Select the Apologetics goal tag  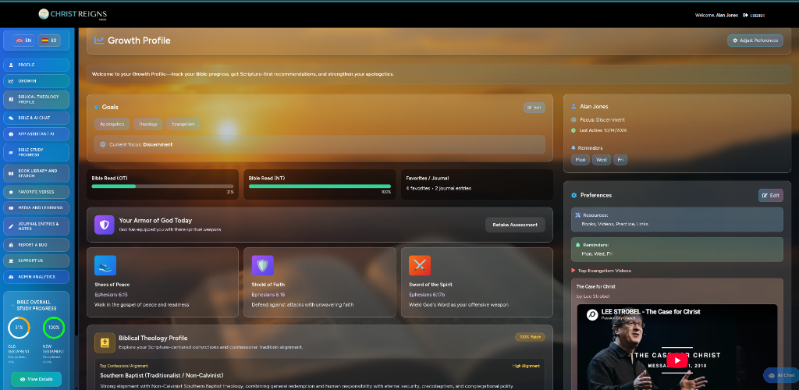pos(112,124)
